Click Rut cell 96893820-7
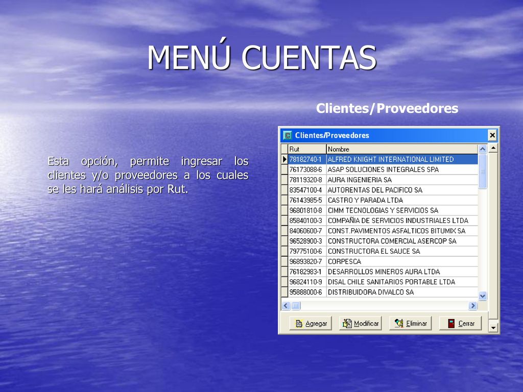Image resolution: width=523 pixels, height=392 pixels. [x=307, y=261]
